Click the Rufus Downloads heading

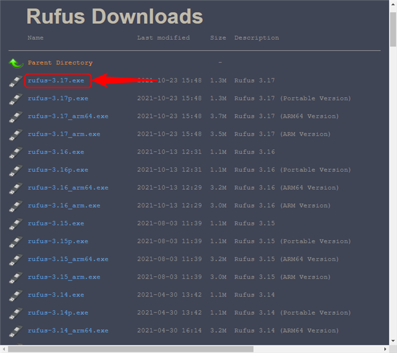click(x=115, y=17)
